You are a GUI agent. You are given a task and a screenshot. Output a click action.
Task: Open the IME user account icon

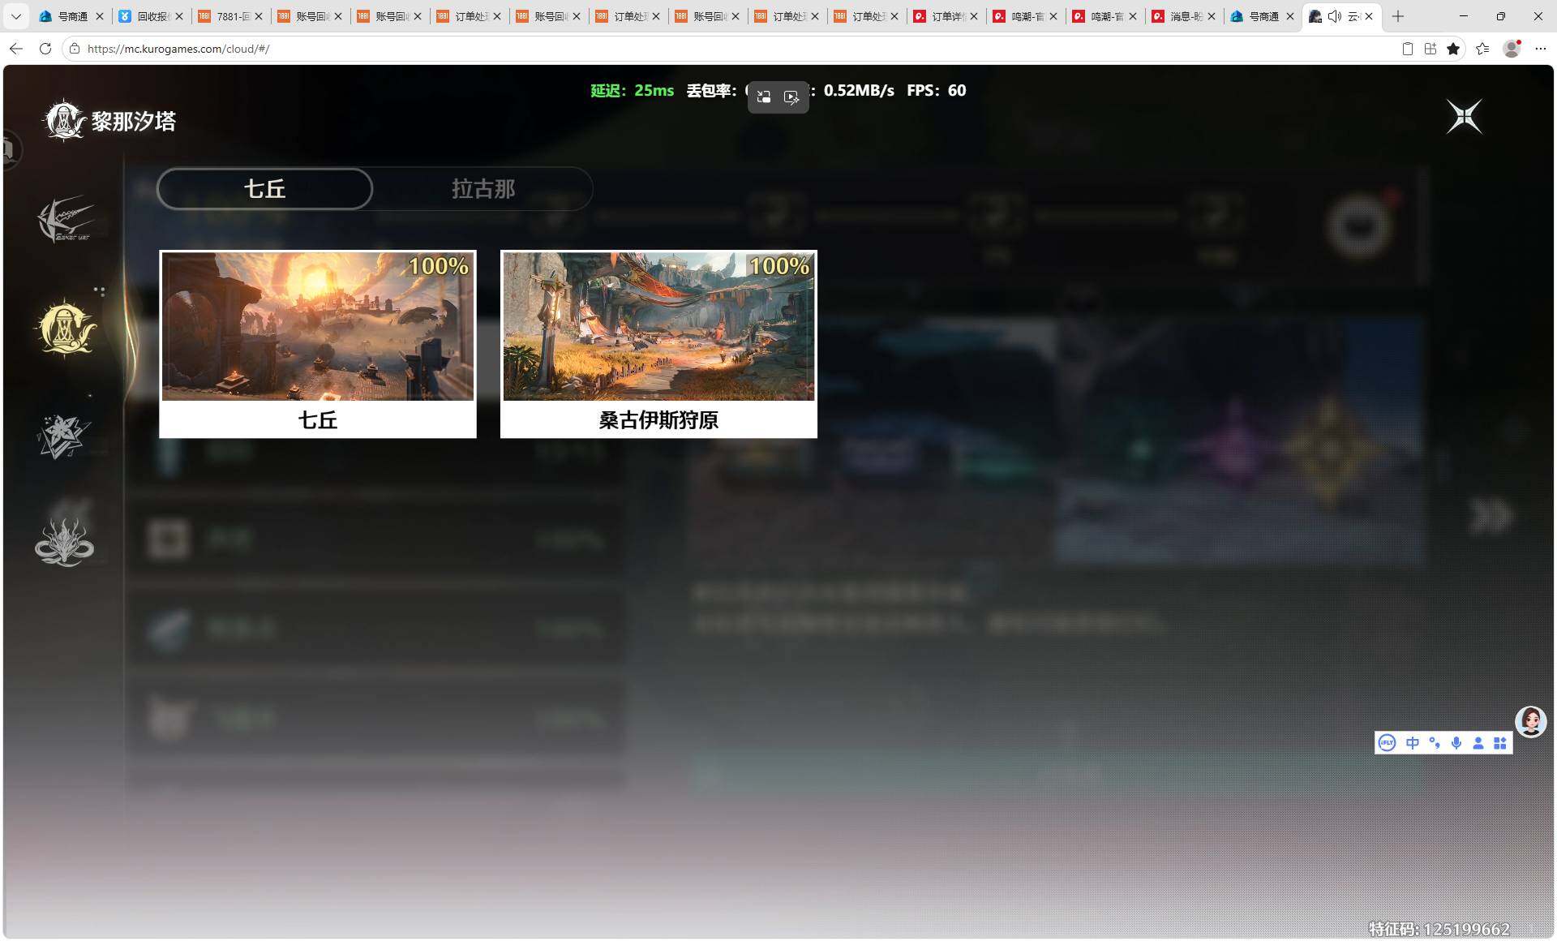click(1478, 743)
